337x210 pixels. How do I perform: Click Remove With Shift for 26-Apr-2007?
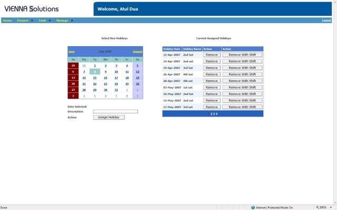242,75
